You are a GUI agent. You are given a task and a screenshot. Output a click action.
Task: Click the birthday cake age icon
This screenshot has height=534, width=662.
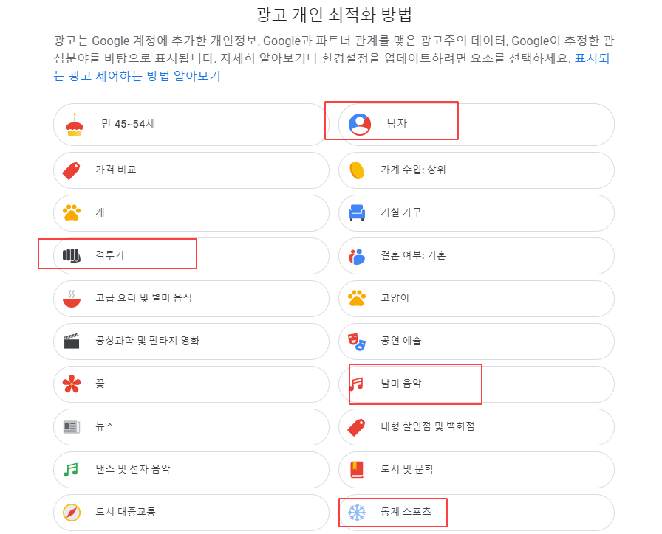click(75, 125)
